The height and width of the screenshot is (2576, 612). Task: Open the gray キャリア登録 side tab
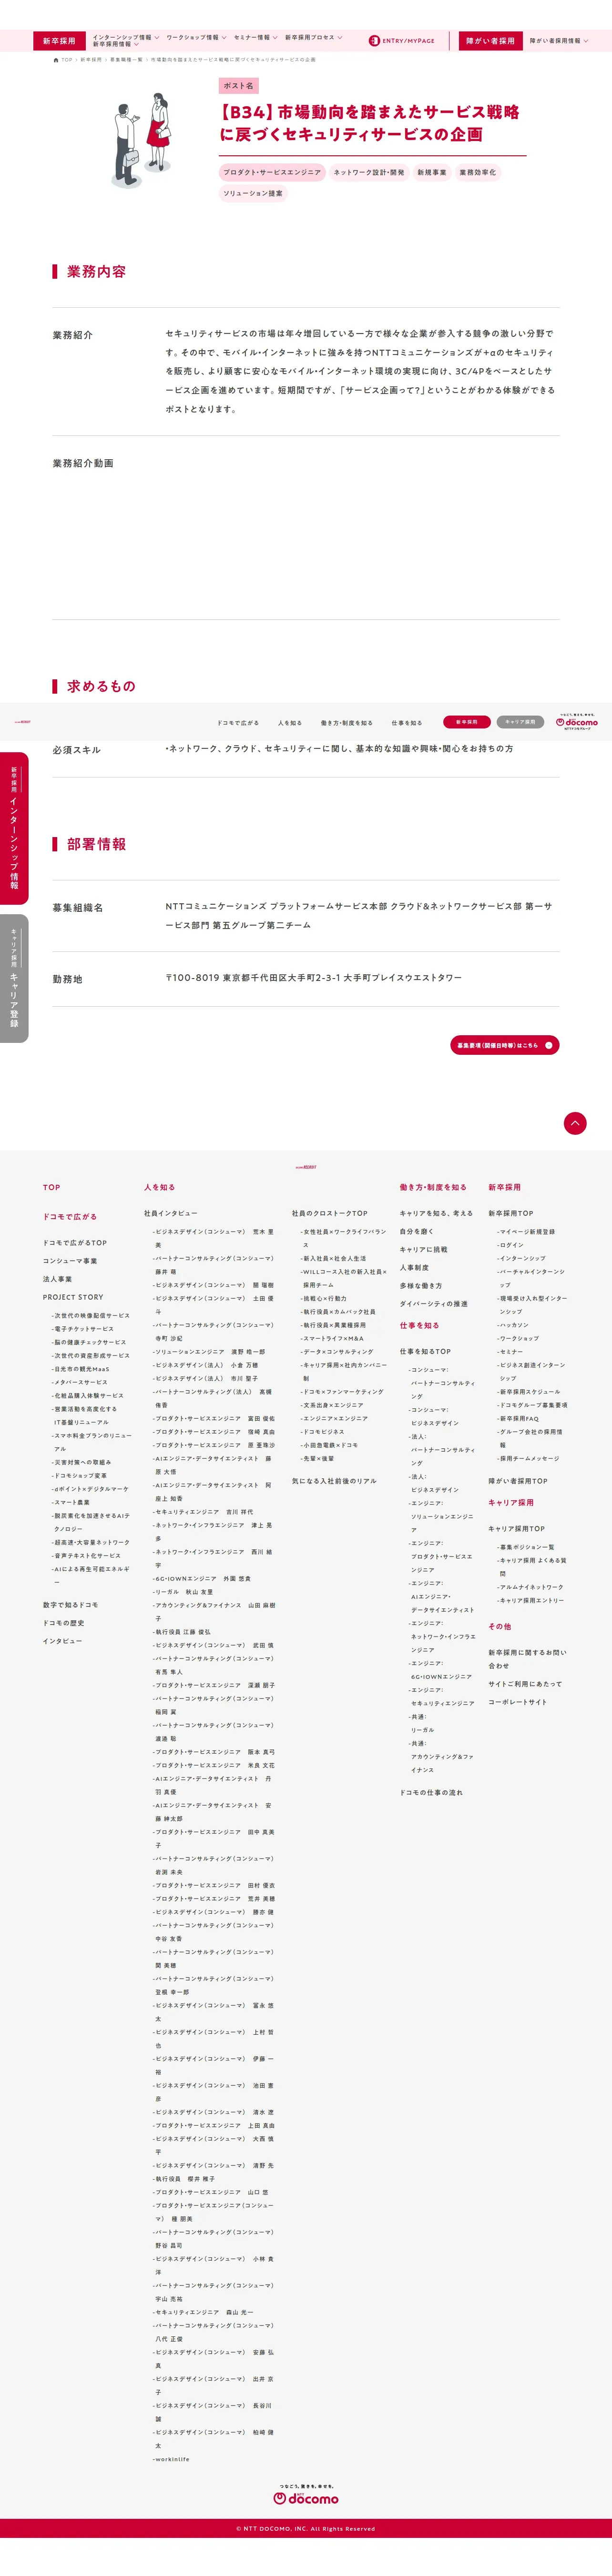click(14, 978)
